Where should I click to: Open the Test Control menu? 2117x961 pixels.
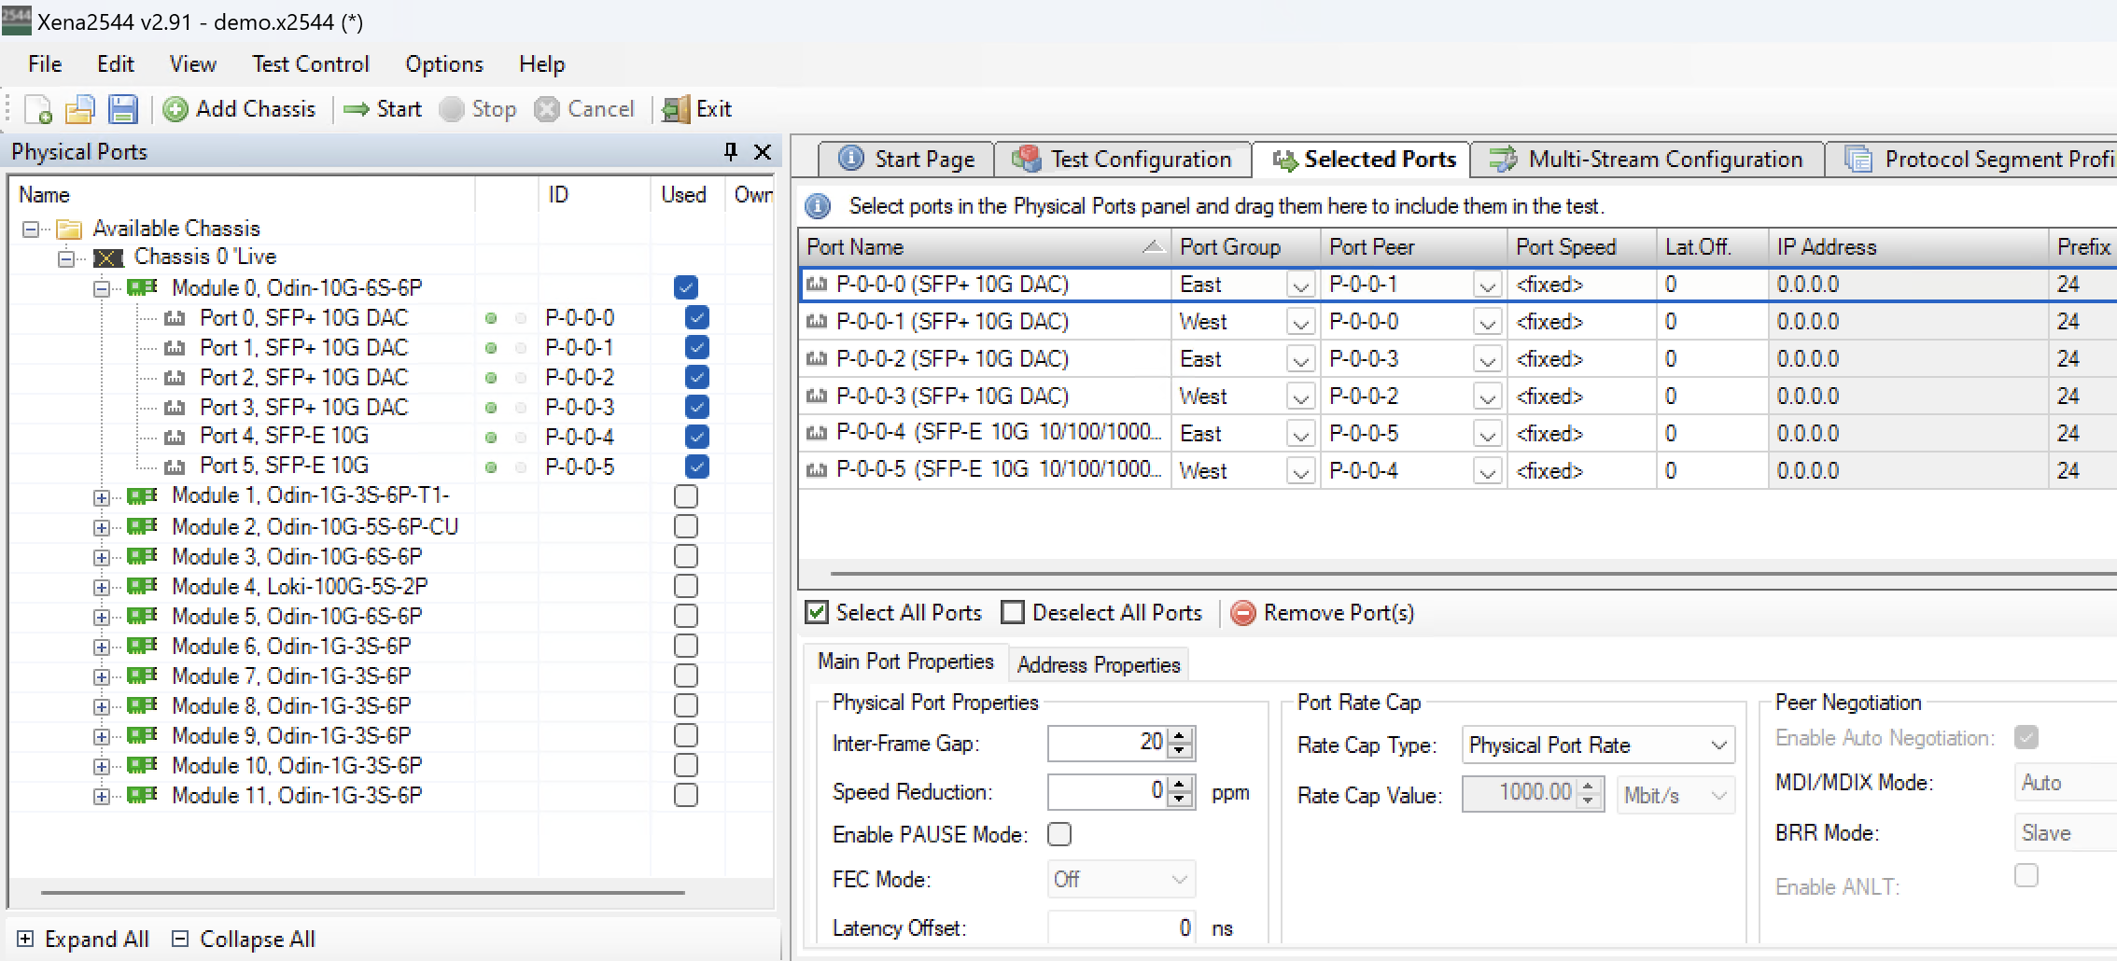click(x=311, y=64)
